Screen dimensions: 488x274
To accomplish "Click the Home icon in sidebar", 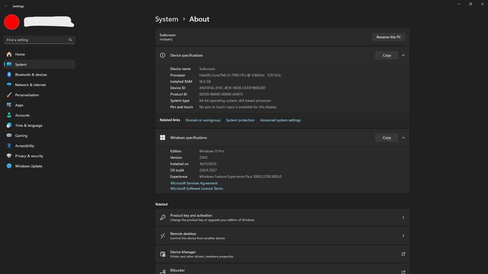I will click(x=9, y=54).
